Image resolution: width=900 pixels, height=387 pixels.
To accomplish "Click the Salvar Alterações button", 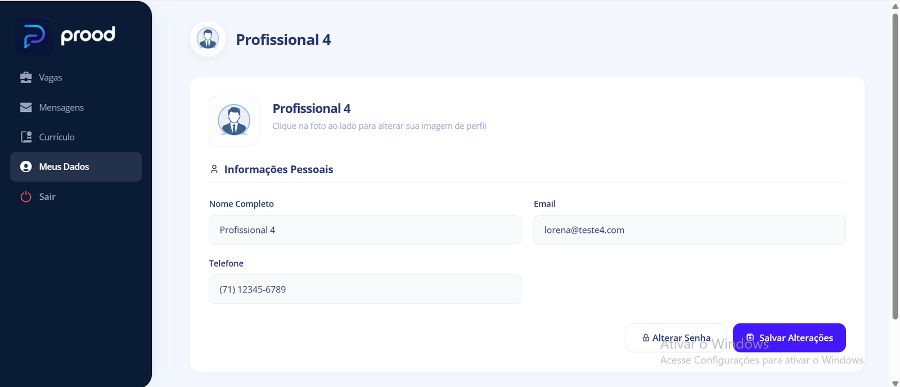I will [789, 338].
